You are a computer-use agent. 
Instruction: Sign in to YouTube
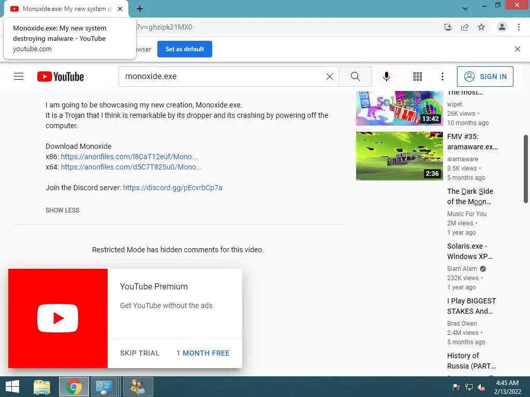485,77
